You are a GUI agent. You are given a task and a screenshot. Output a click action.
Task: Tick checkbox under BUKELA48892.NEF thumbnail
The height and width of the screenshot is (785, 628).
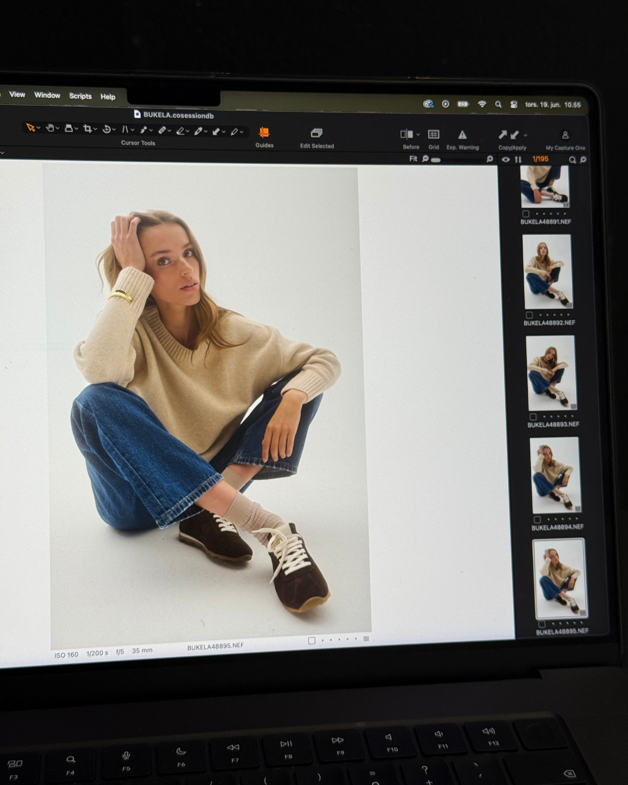529,315
